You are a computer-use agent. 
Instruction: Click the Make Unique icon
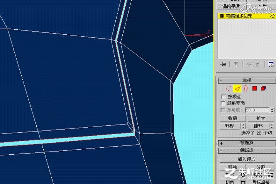(249, 64)
